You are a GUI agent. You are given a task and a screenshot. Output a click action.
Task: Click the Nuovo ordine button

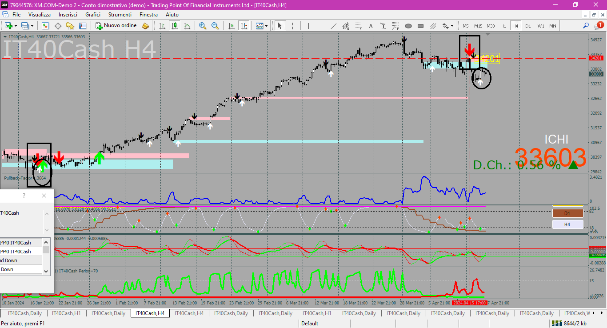[116, 26]
